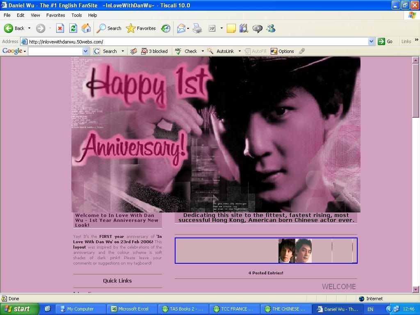Click the yellow notes icon in the toolbar
The height and width of the screenshot is (315, 420).
tap(231, 28)
